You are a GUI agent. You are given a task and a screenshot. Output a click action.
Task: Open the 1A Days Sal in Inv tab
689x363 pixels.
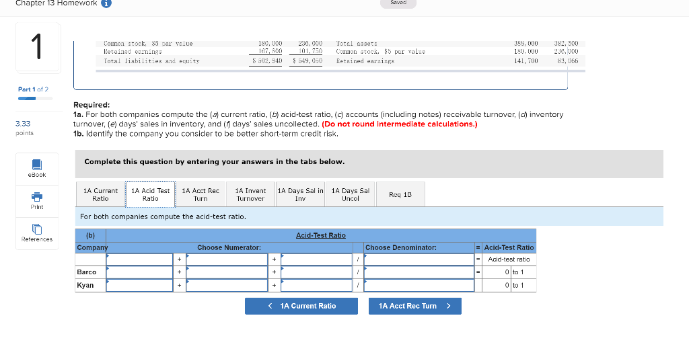coord(300,194)
